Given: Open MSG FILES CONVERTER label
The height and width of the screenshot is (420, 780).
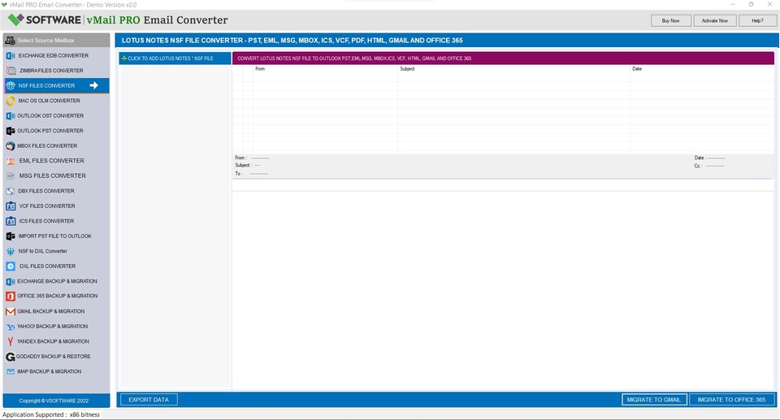Looking at the screenshot, I should pyautogui.click(x=52, y=175).
